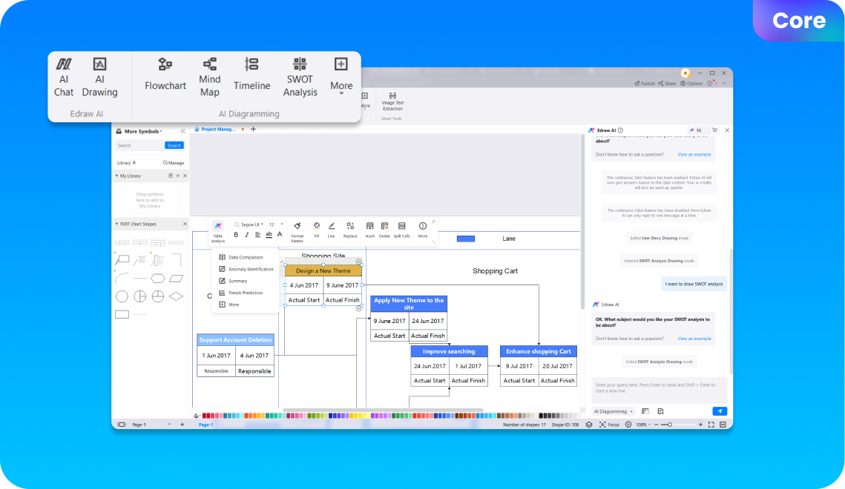The width and height of the screenshot is (845, 489).
Task: Collapse the PERT Chart Shapes section
Action: tap(116, 224)
